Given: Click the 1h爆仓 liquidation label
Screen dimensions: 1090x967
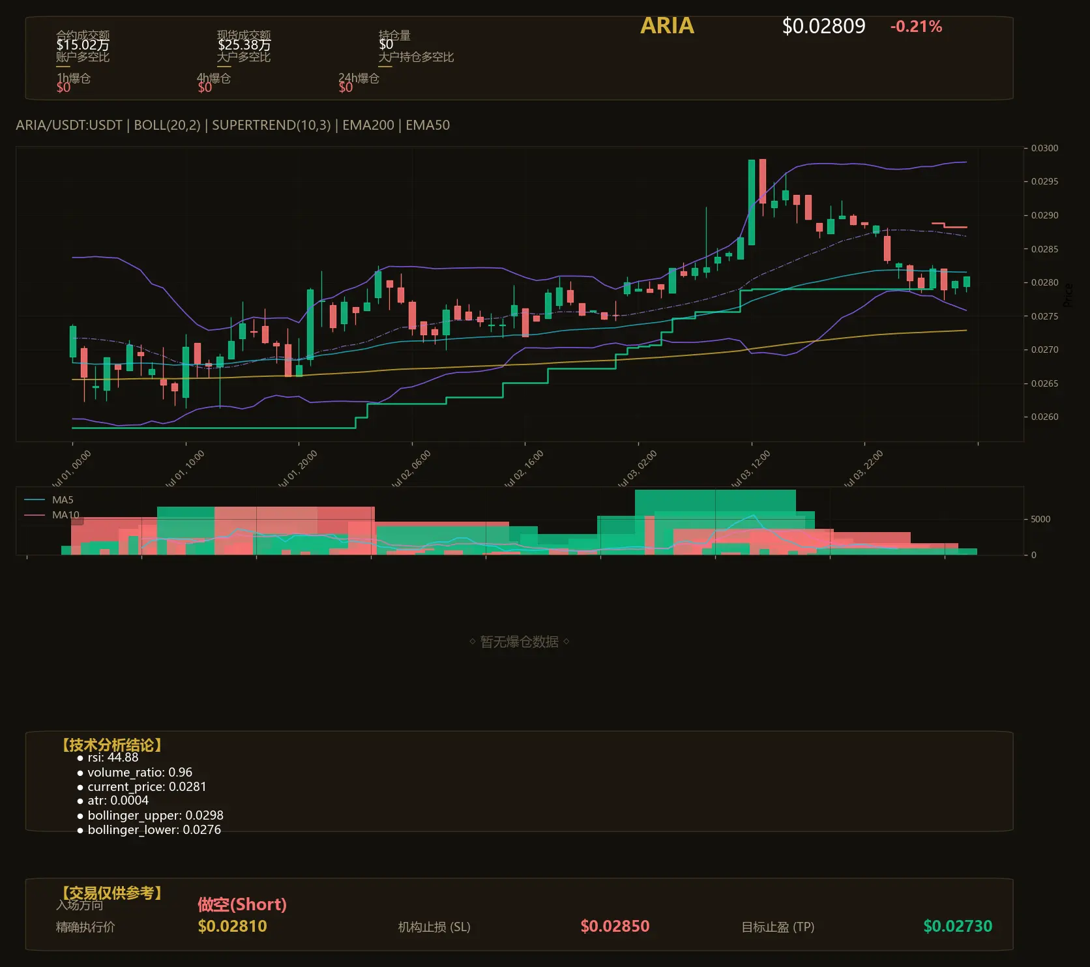Looking at the screenshot, I should [74, 78].
